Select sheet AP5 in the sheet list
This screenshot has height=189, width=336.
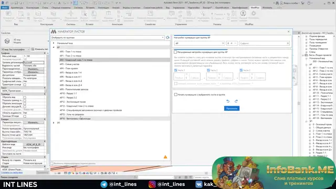click(71, 72)
